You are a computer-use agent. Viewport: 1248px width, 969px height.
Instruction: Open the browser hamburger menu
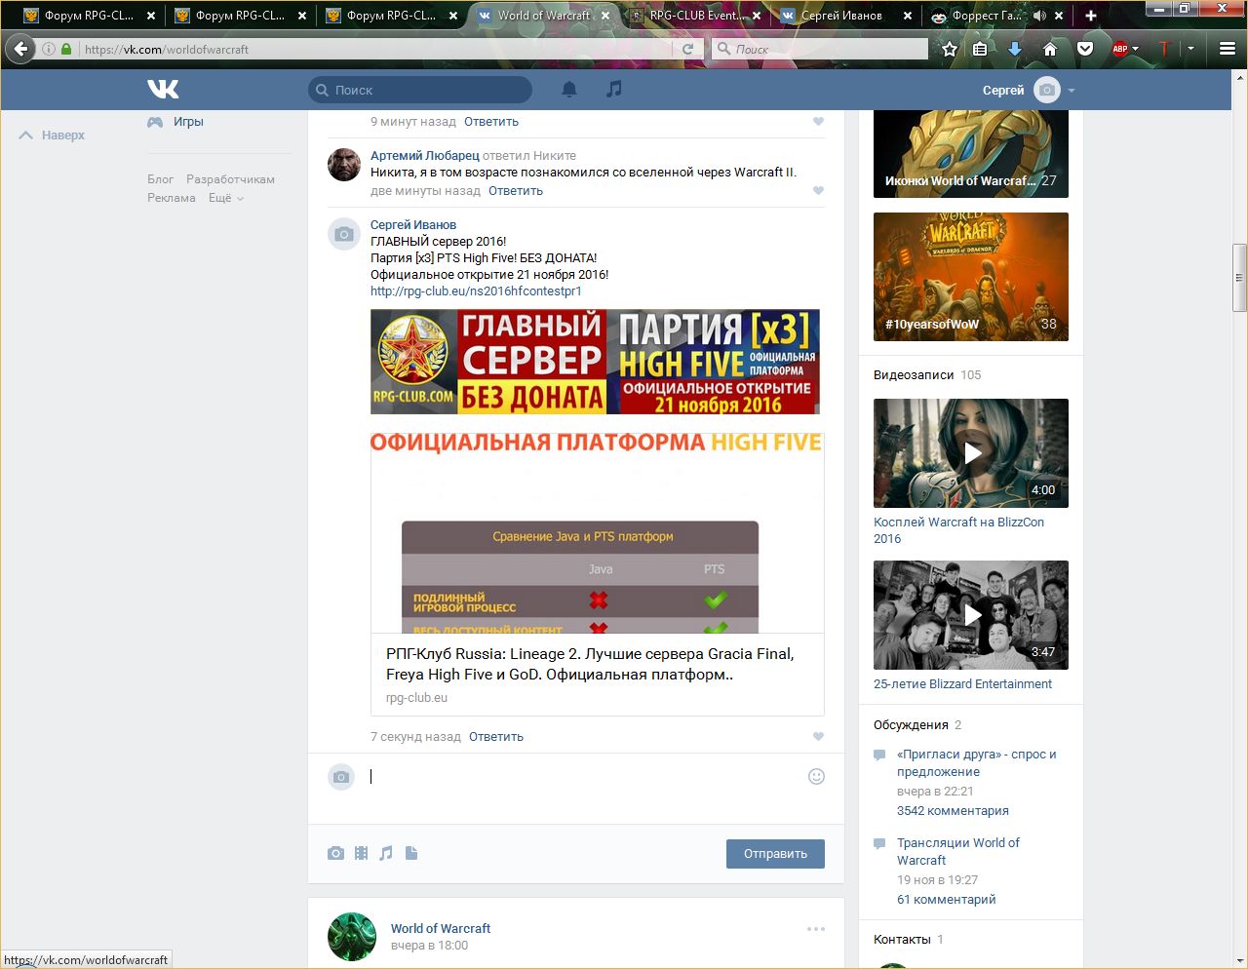[x=1228, y=49]
